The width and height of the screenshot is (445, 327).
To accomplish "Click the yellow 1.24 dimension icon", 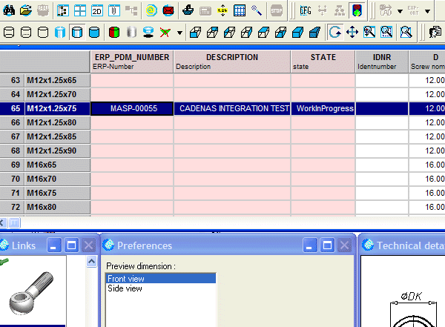I will click(222, 11).
